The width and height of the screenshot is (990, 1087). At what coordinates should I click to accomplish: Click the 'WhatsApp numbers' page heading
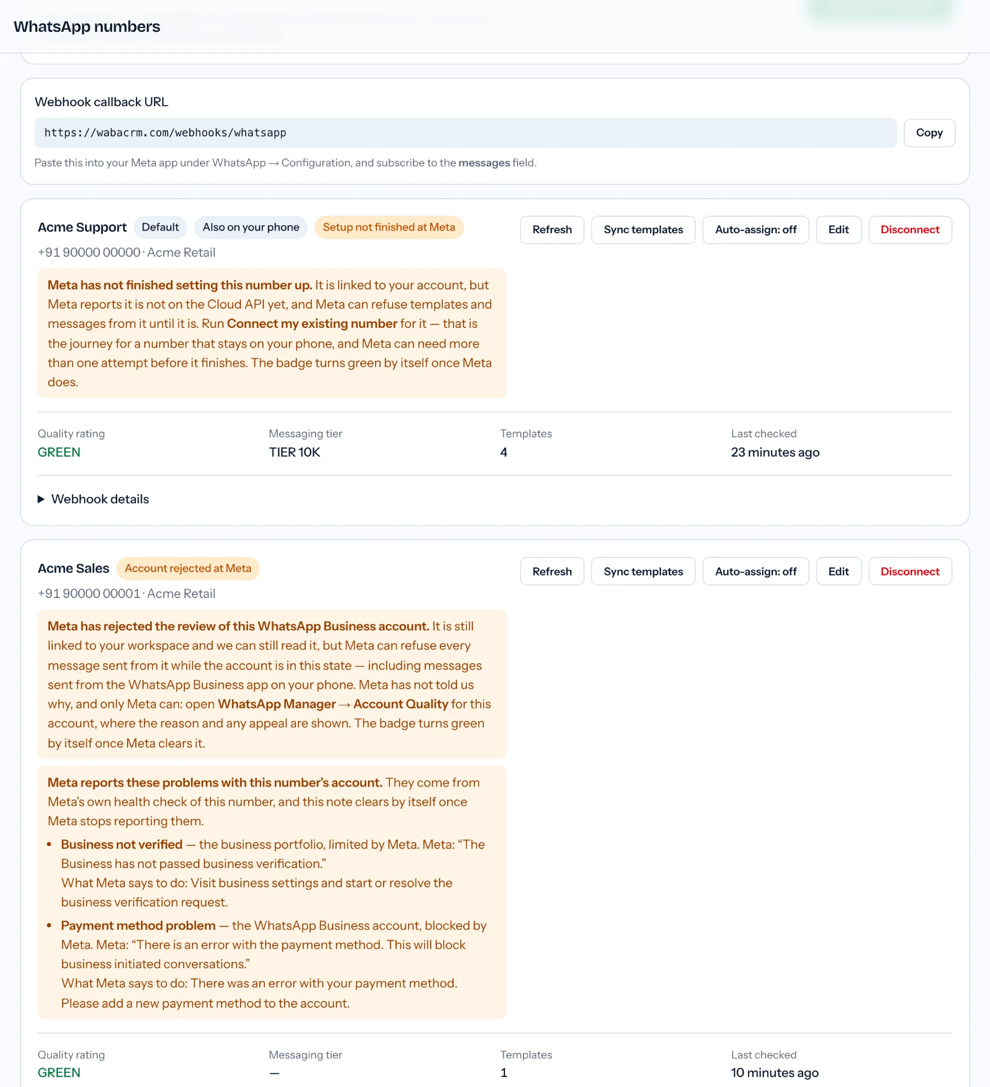tap(87, 26)
